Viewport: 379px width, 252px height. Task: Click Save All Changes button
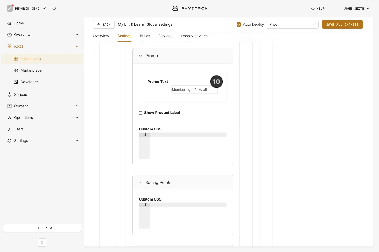point(342,24)
